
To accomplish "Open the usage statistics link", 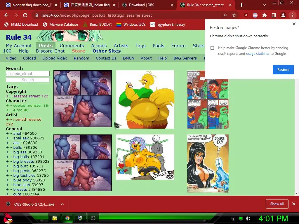I will [x=258, y=54].
